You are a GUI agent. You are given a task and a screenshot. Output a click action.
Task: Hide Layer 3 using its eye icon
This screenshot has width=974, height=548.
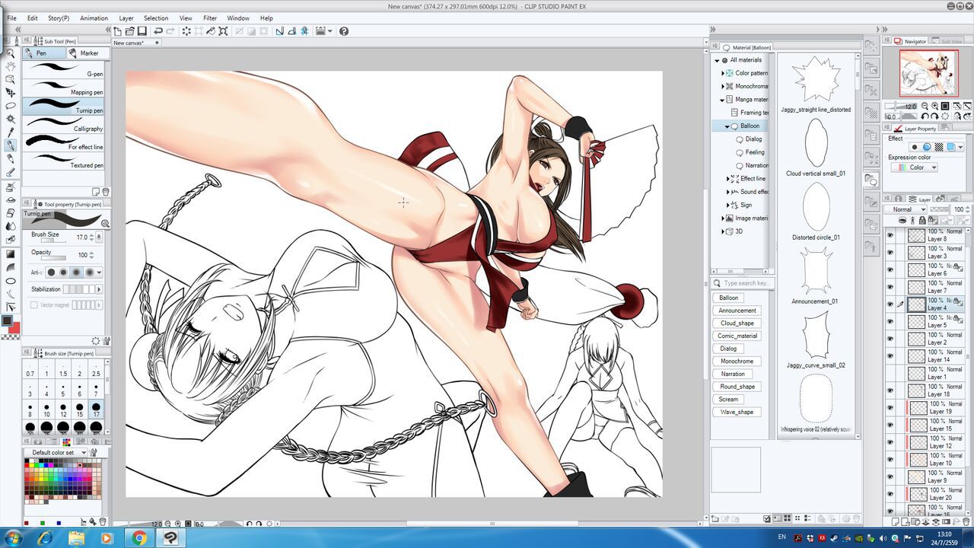tap(890, 252)
